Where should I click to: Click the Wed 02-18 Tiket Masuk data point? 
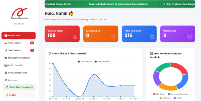coord(134,86)
